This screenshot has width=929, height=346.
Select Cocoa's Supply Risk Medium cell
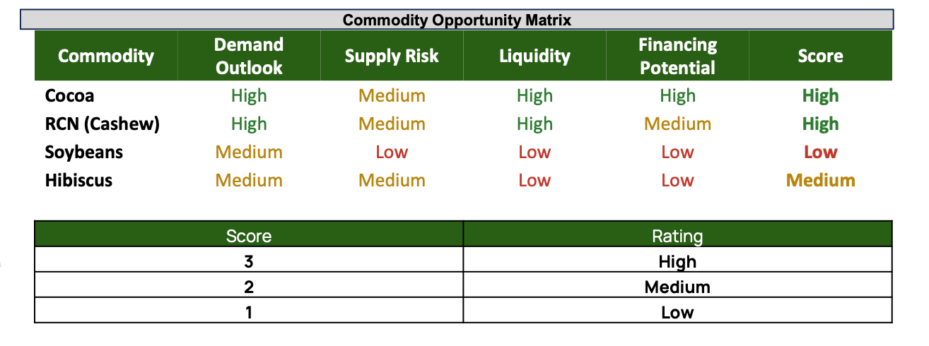pos(392,95)
